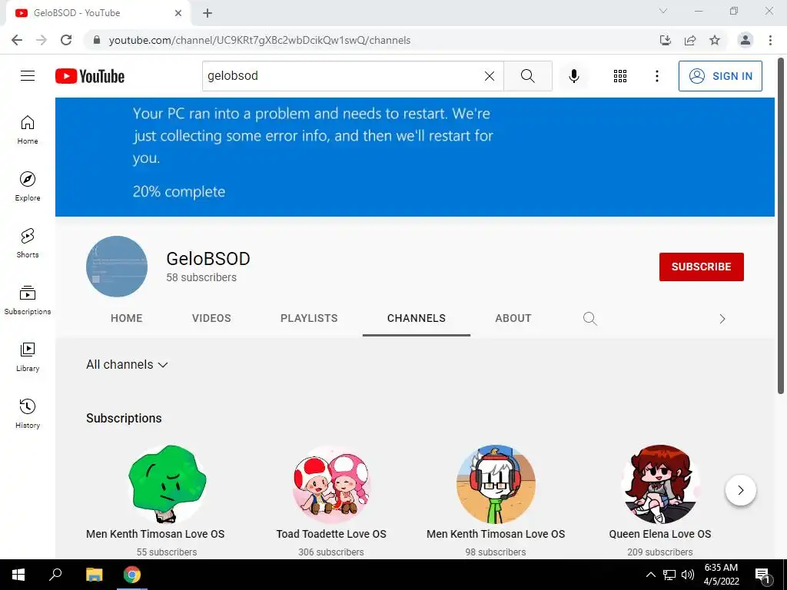Start voice search with the microphone icon
The width and height of the screenshot is (787, 590).
(x=573, y=76)
